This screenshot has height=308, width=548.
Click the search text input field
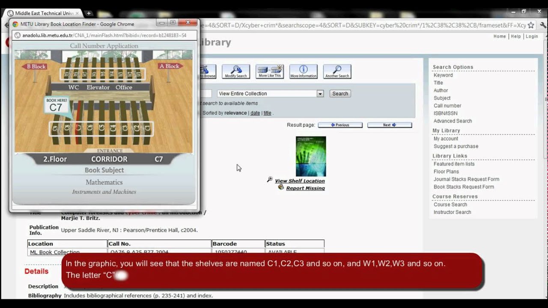point(205,94)
